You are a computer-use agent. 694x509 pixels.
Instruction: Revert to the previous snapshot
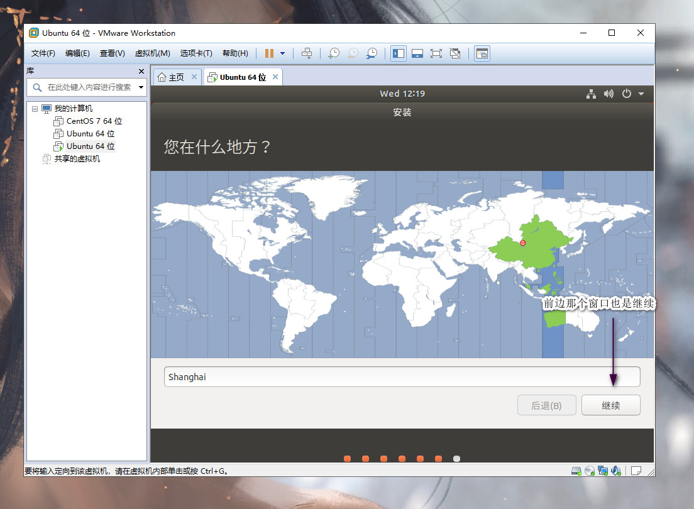[353, 53]
